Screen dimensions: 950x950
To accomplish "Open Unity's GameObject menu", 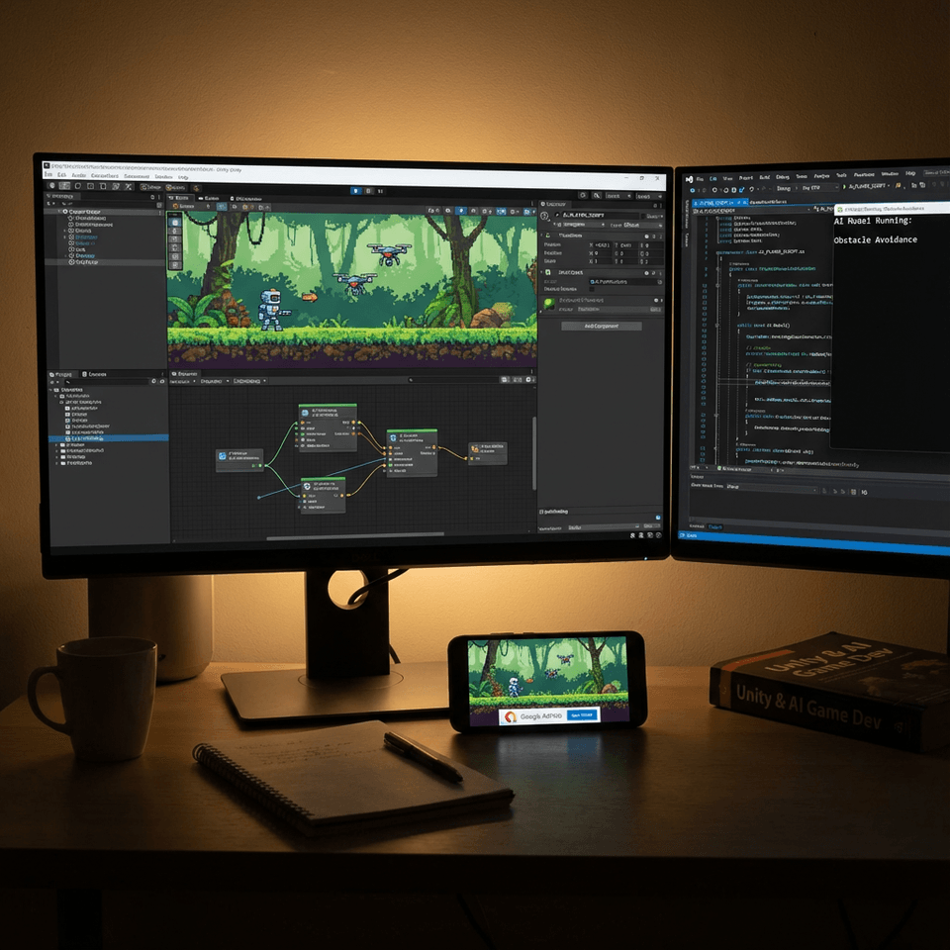I will (x=105, y=176).
